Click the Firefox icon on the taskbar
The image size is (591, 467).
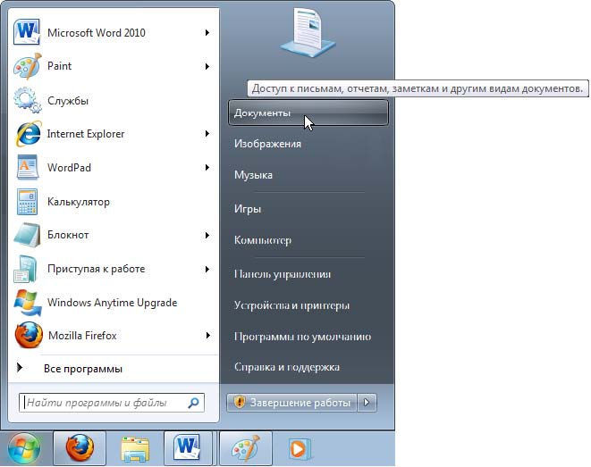80,447
